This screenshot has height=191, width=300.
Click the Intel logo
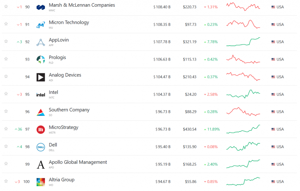[40, 95]
